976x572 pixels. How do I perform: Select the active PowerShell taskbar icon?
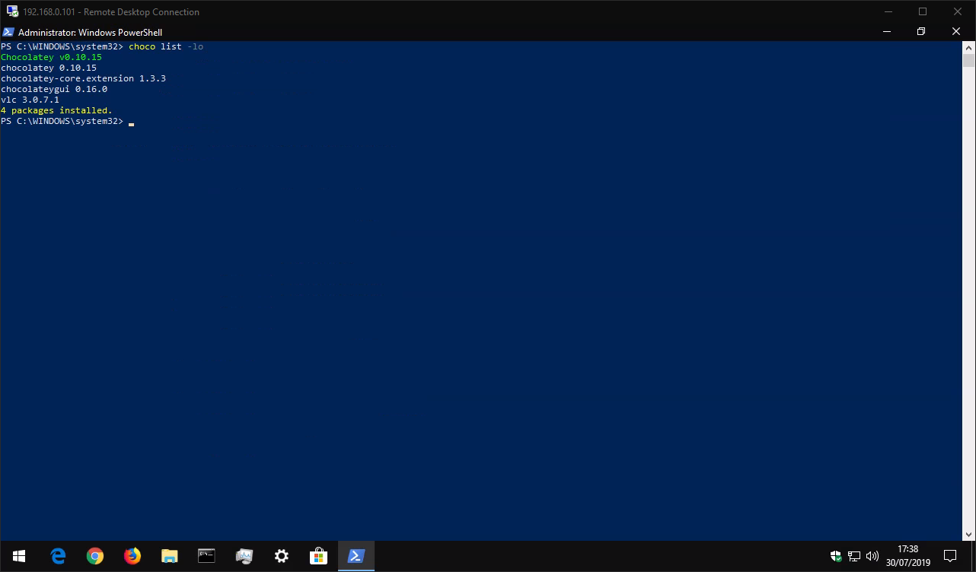[x=356, y=556]
